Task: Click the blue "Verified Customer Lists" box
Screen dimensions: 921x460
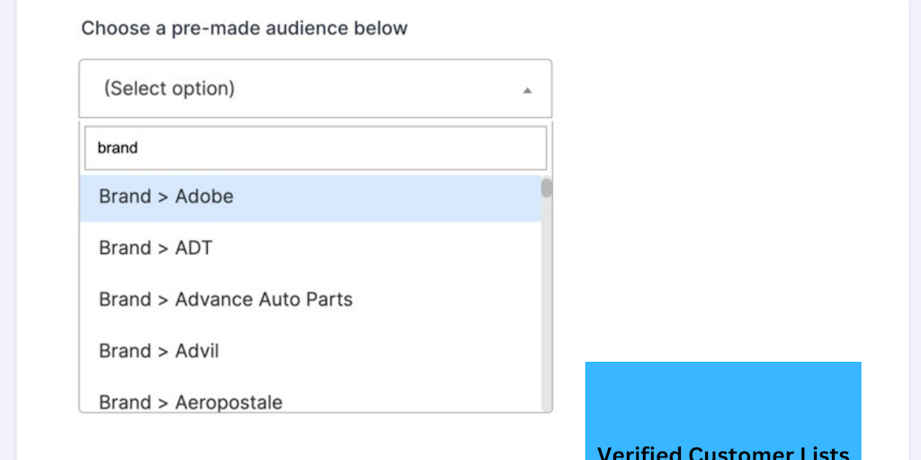Action: pyautogui.click(x=723, y=404)
